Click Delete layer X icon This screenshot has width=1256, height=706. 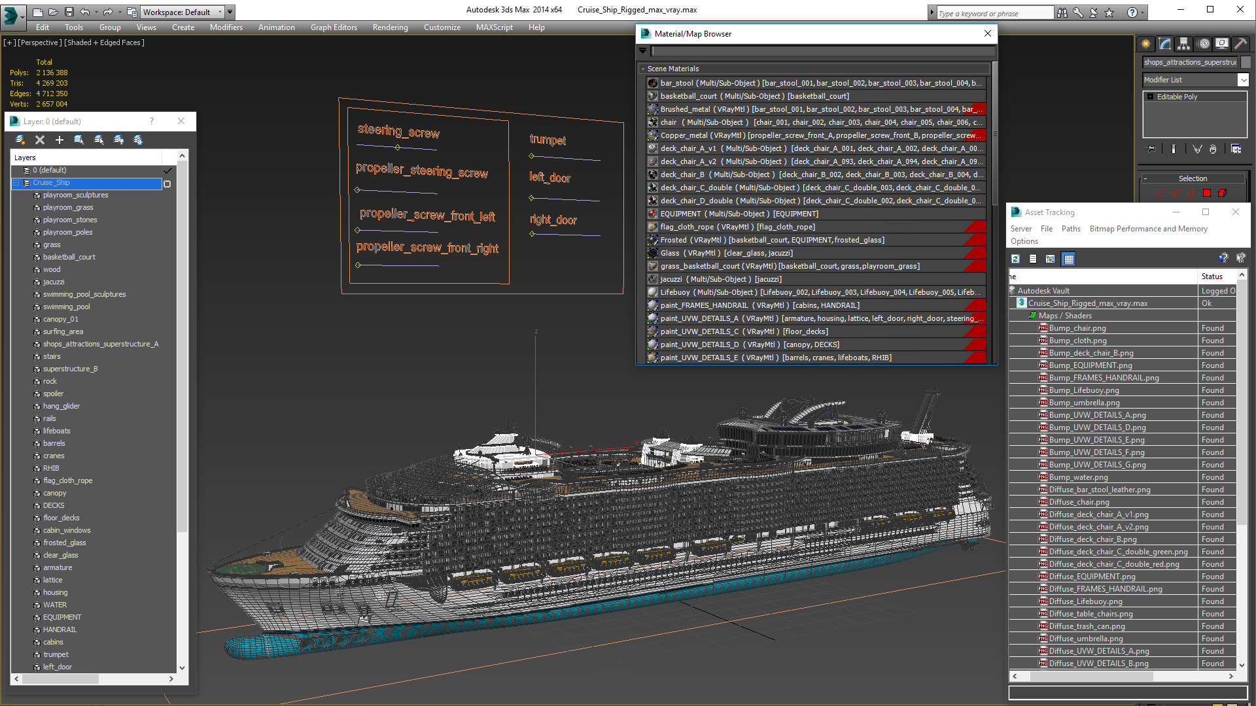coord(40,139)
